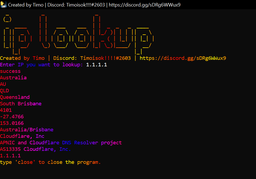The image size is (256, 179).
Task: Click the 'Cloudflare, Inc' ISP line
Action: click(22, 136)
